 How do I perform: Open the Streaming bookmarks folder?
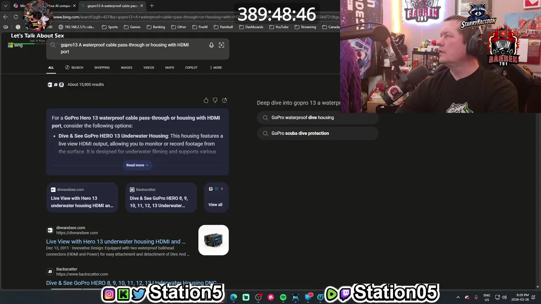pyautogui.click(x=306, y=27)
